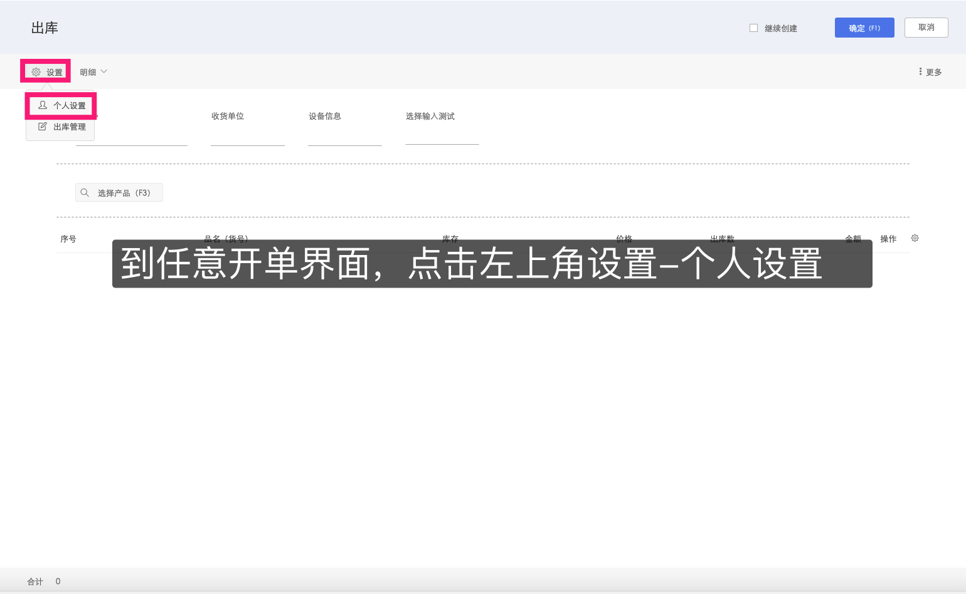
Task: Click the 收货单位 input field
Action: click(x=248, y=141)
